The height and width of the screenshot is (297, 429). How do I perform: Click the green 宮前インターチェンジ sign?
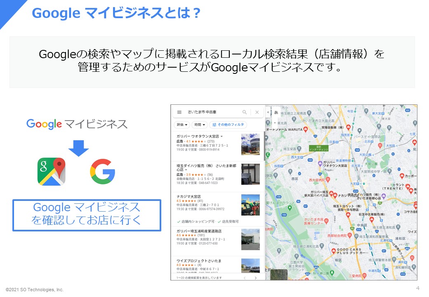(318, 148)
